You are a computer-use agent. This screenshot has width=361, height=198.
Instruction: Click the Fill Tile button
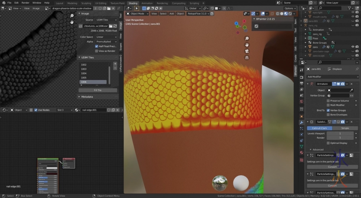click(x=97, y=90)
